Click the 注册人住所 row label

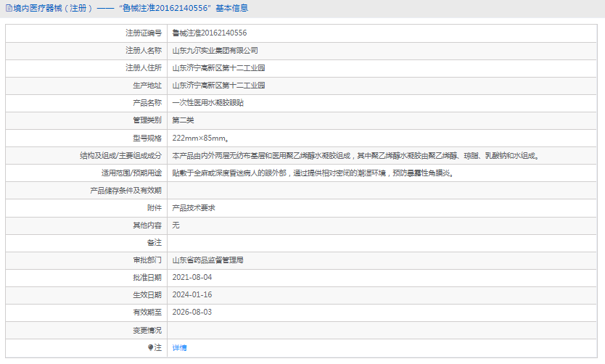pos(143,68)
